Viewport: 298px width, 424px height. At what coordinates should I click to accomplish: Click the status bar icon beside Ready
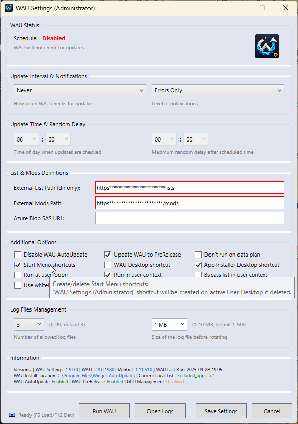click(12, 415)
